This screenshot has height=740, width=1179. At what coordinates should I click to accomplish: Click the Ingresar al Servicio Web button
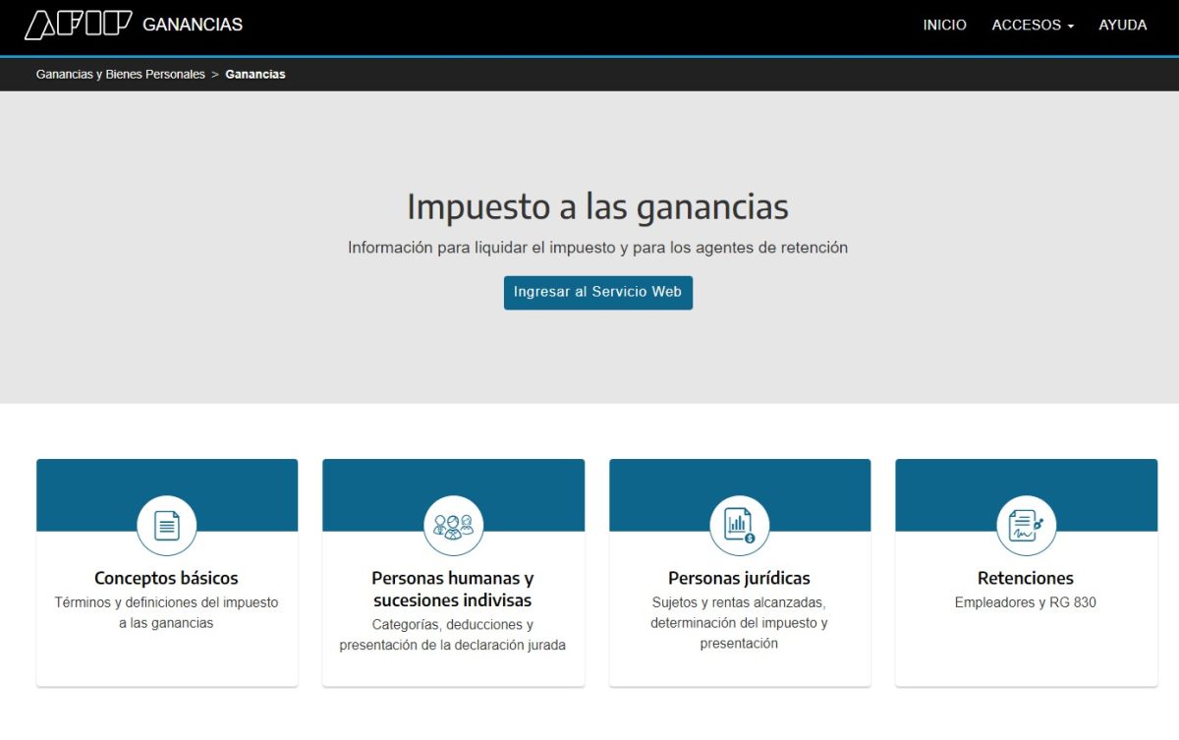click(597, 292)
